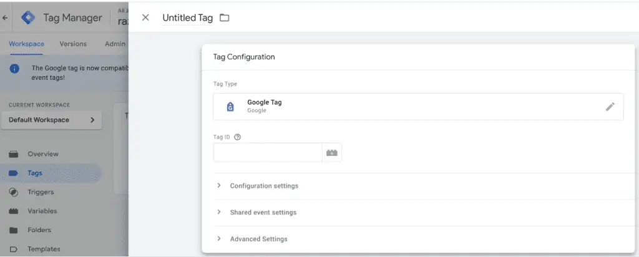Click the Google Tag logo icon
Image resolution: width=639 pixels, height=257 pixels.
click(x=230, y=107)
